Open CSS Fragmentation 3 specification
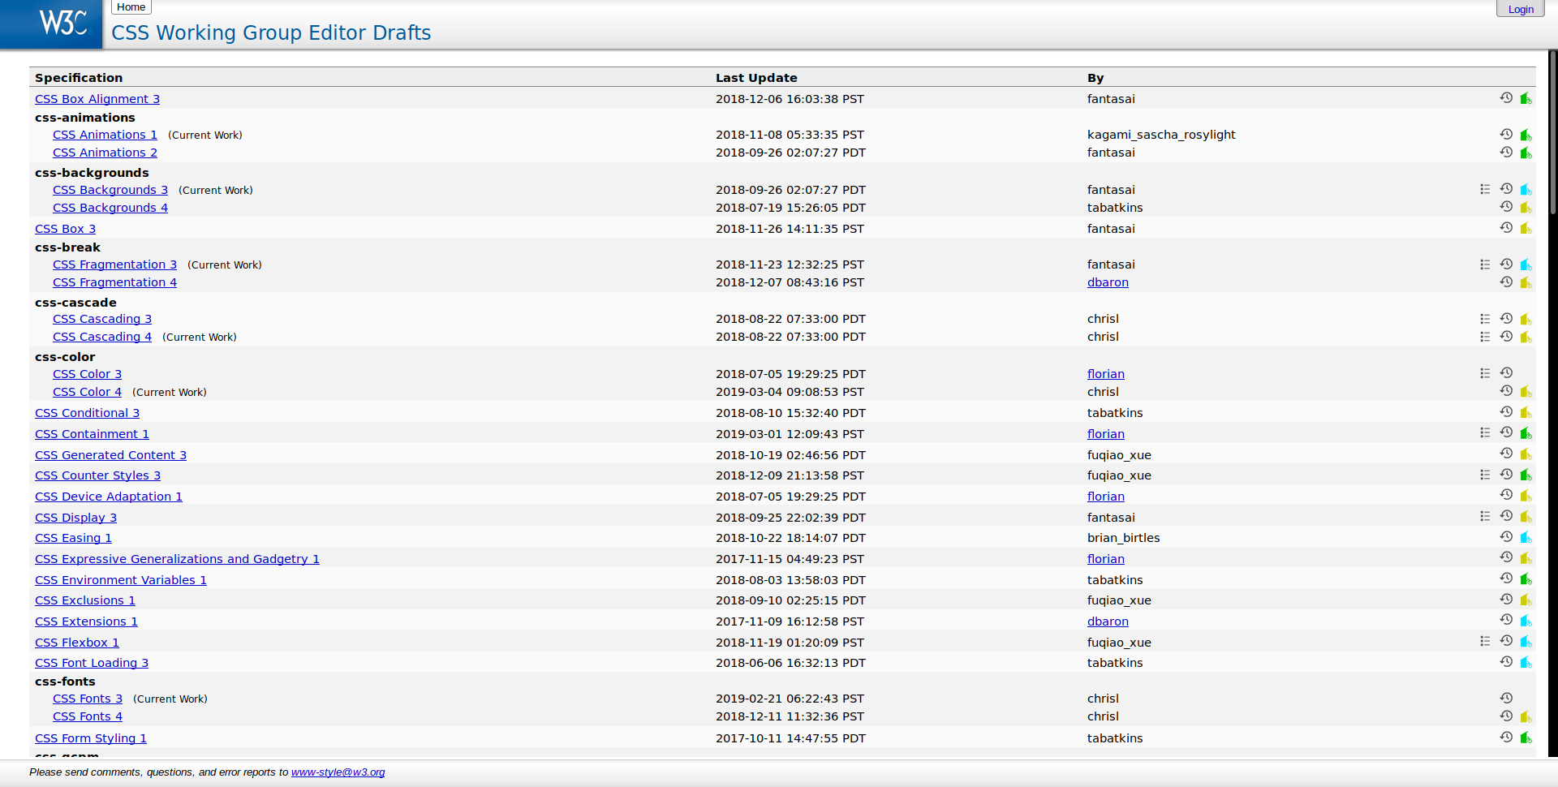 point(114,264)
